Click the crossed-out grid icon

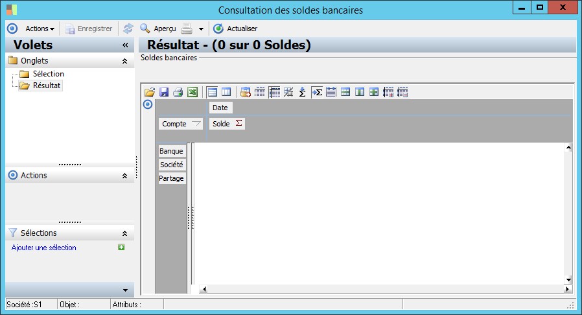(x=288, y=92)
